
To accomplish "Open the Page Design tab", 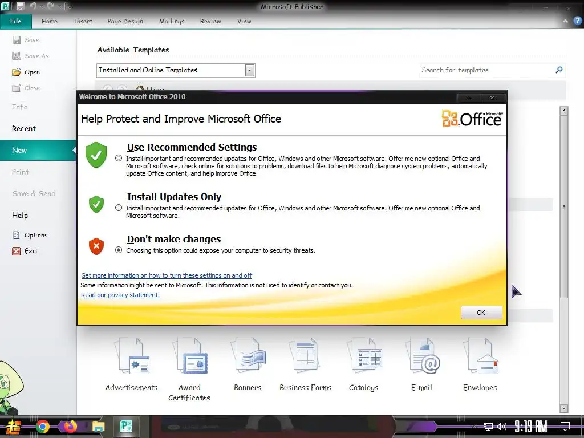I will tap(125, 21).
